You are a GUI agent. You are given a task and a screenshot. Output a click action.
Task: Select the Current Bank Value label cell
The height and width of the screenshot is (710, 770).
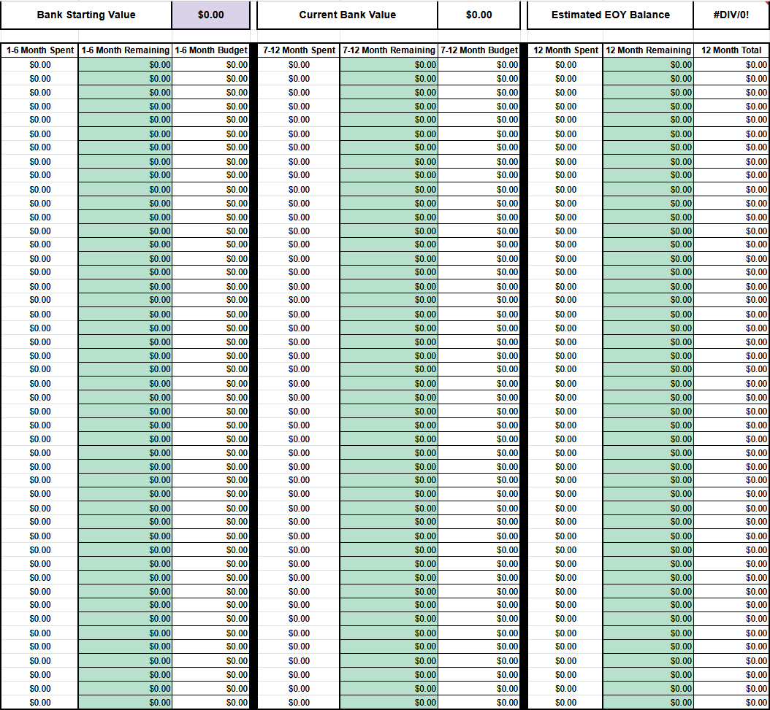pos(347,15)
